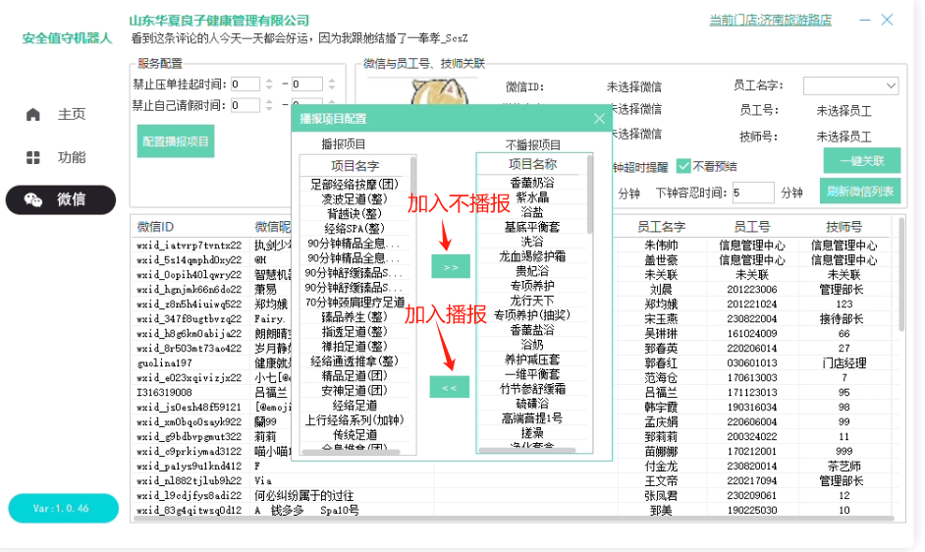
Task: Click the 功能 grid icon in sidebar
Action: pyautogui.click(x=33, y=157)
